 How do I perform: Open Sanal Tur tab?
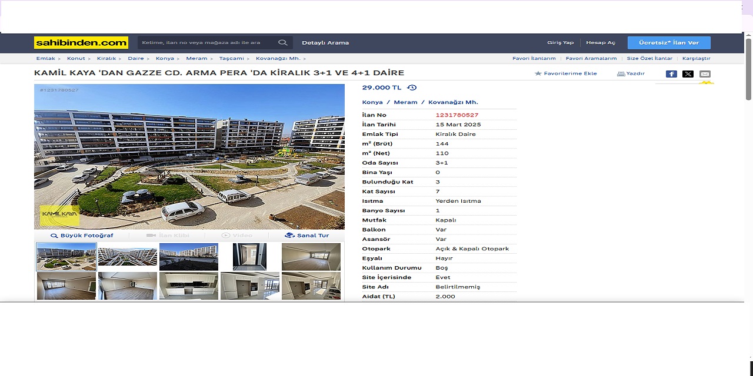coord(307,235)
